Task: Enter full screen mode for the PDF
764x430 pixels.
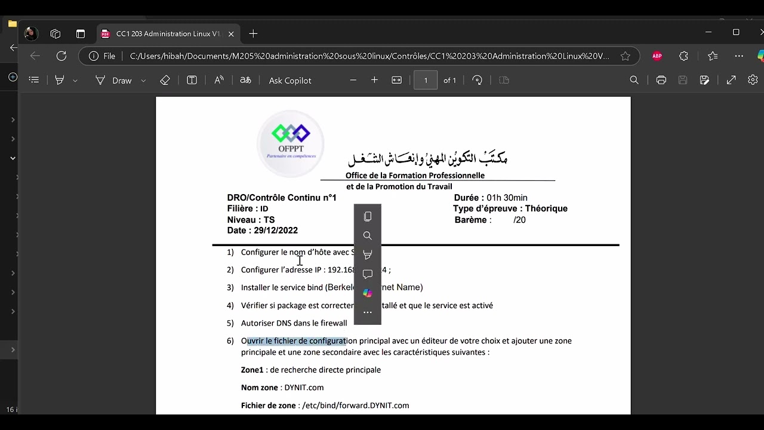Action: coord(731,80)
